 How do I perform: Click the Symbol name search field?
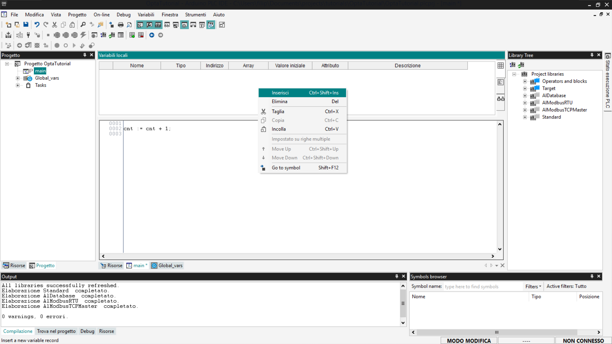[x=483, y=286]
